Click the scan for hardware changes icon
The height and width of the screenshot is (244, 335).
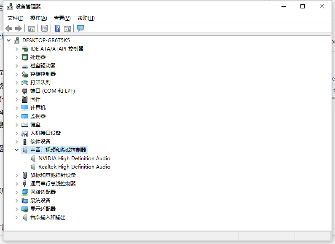(80, 28)
